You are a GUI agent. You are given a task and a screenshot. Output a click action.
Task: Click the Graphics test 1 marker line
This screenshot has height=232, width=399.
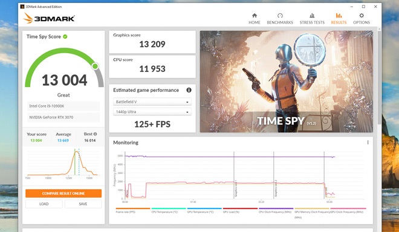tap(234, 175)
